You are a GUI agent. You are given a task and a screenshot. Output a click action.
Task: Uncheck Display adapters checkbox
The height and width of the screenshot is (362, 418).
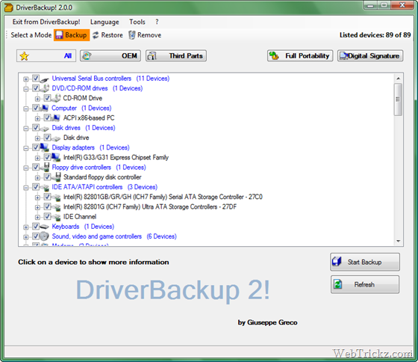click(x=36, y=147)
